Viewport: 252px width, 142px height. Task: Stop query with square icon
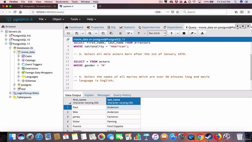coord(184,33)
